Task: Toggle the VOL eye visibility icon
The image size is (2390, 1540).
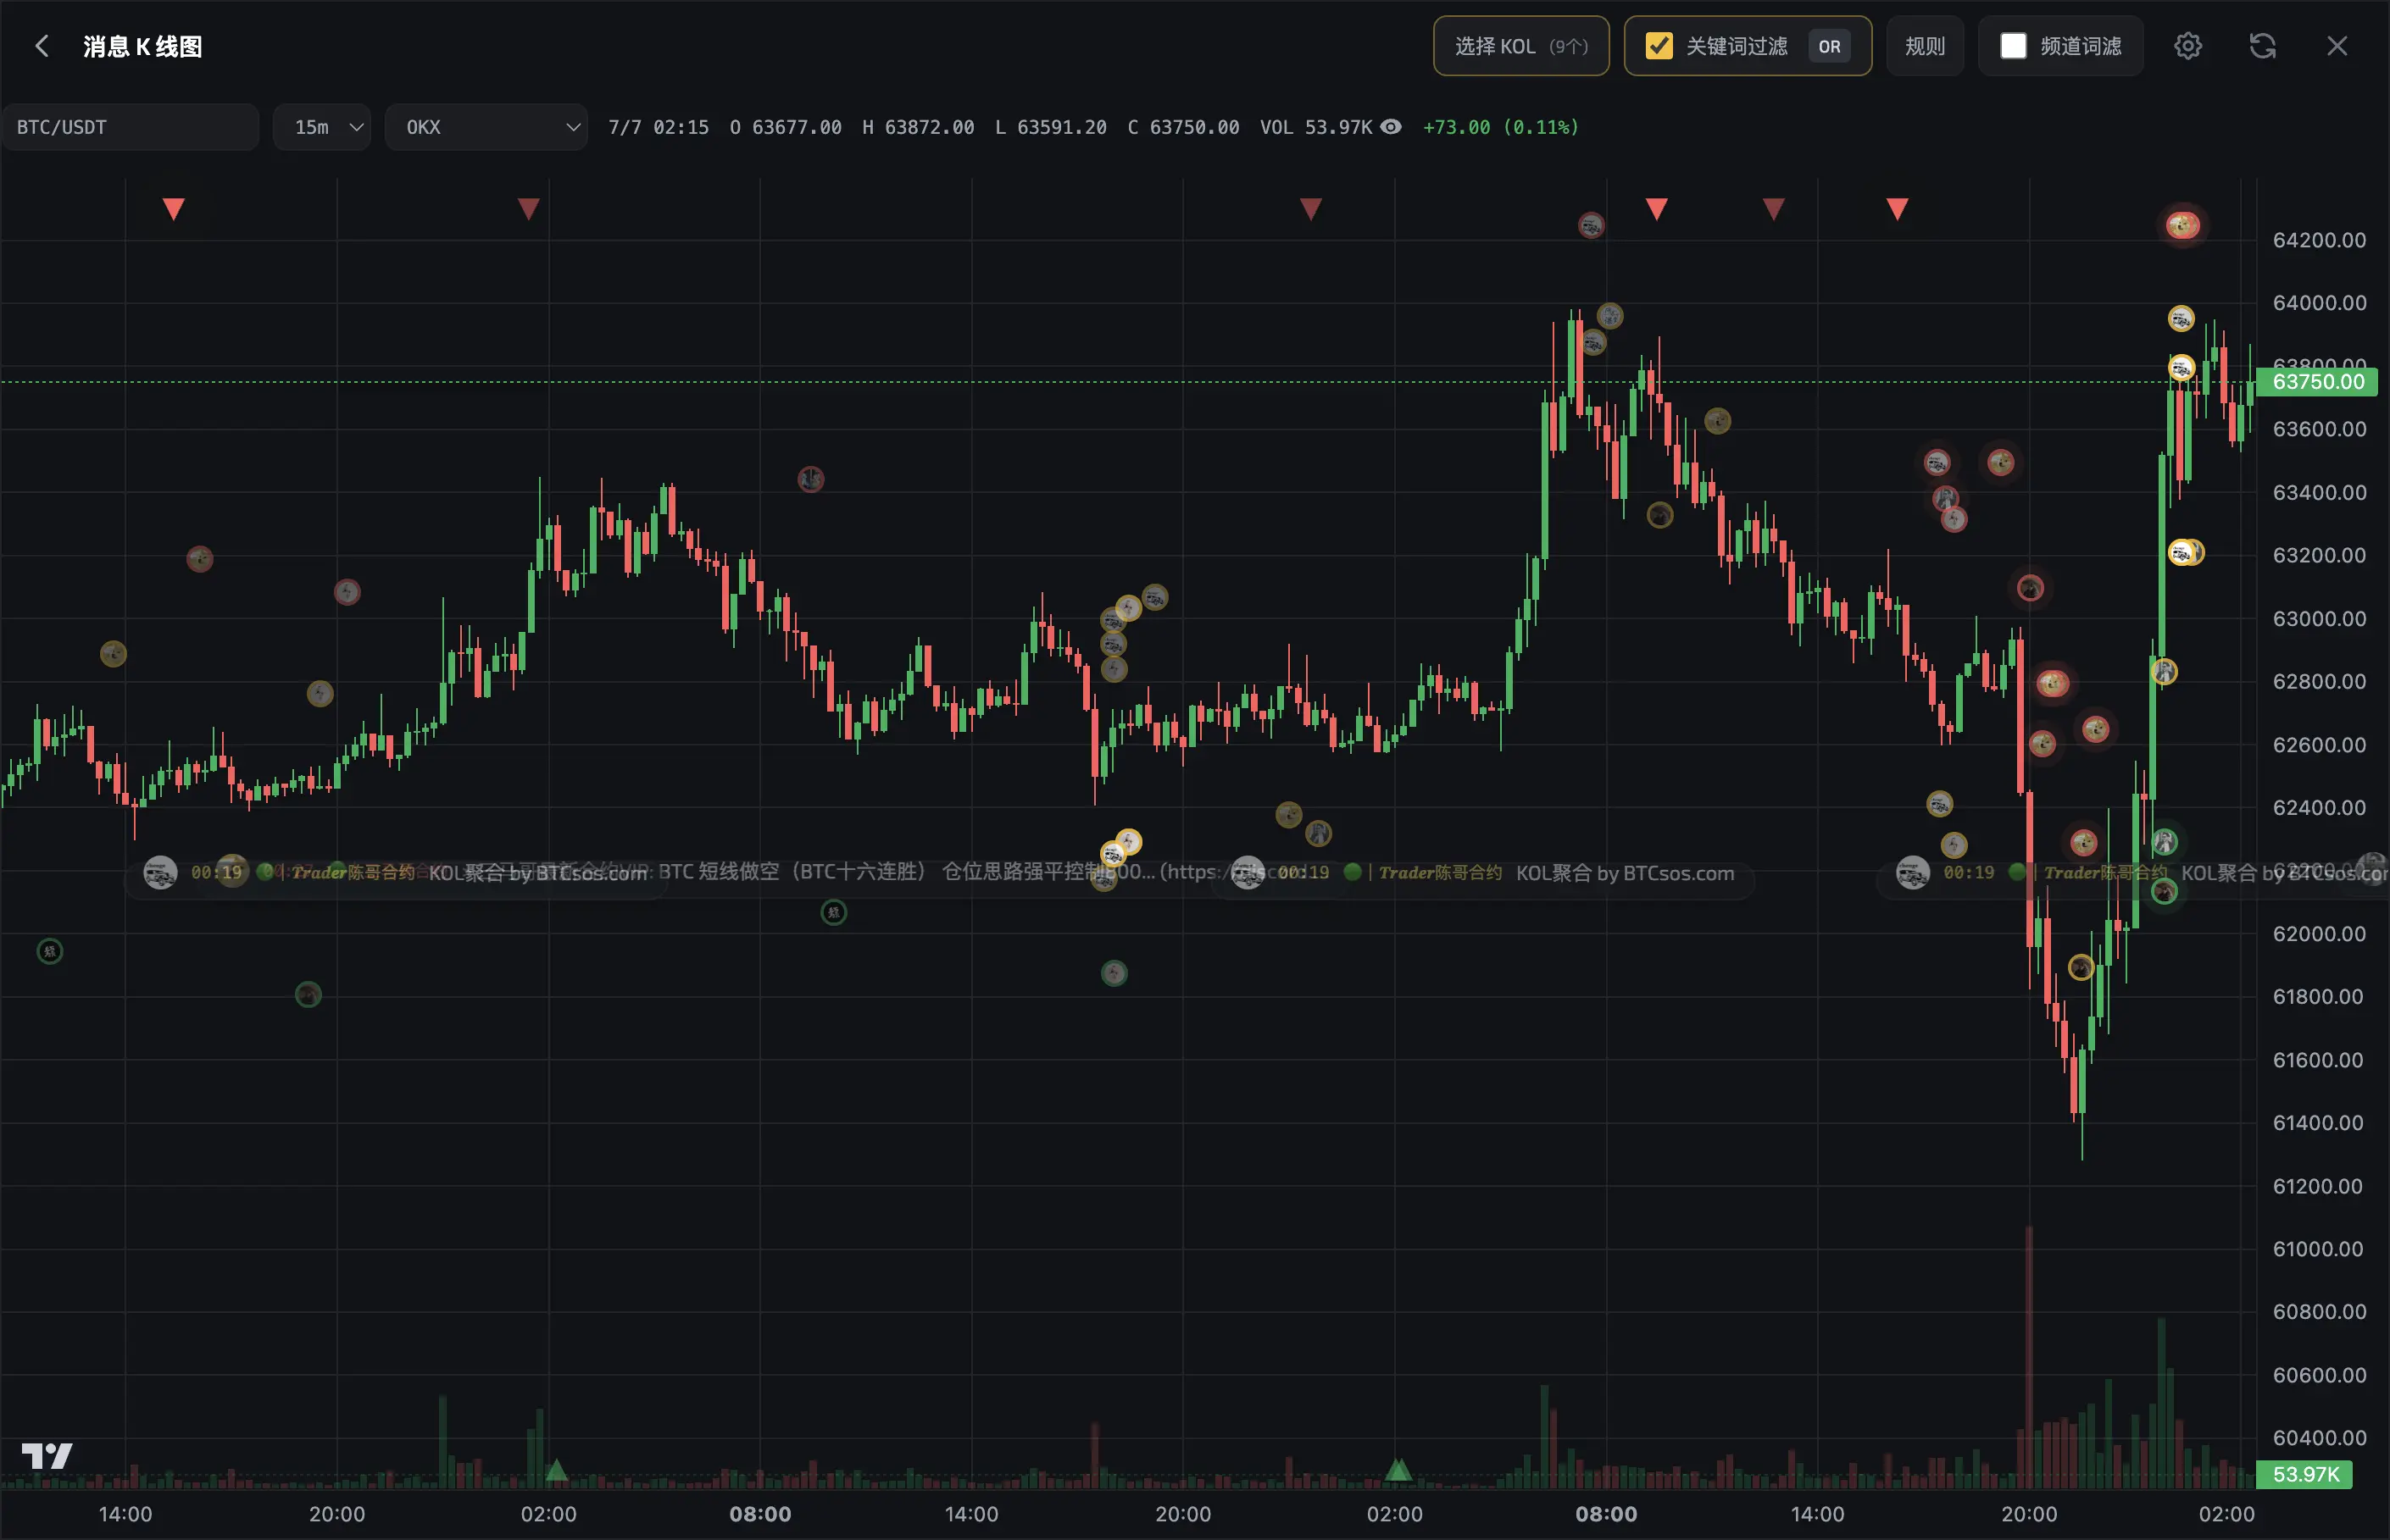Action: click(x=1392, y=127)
